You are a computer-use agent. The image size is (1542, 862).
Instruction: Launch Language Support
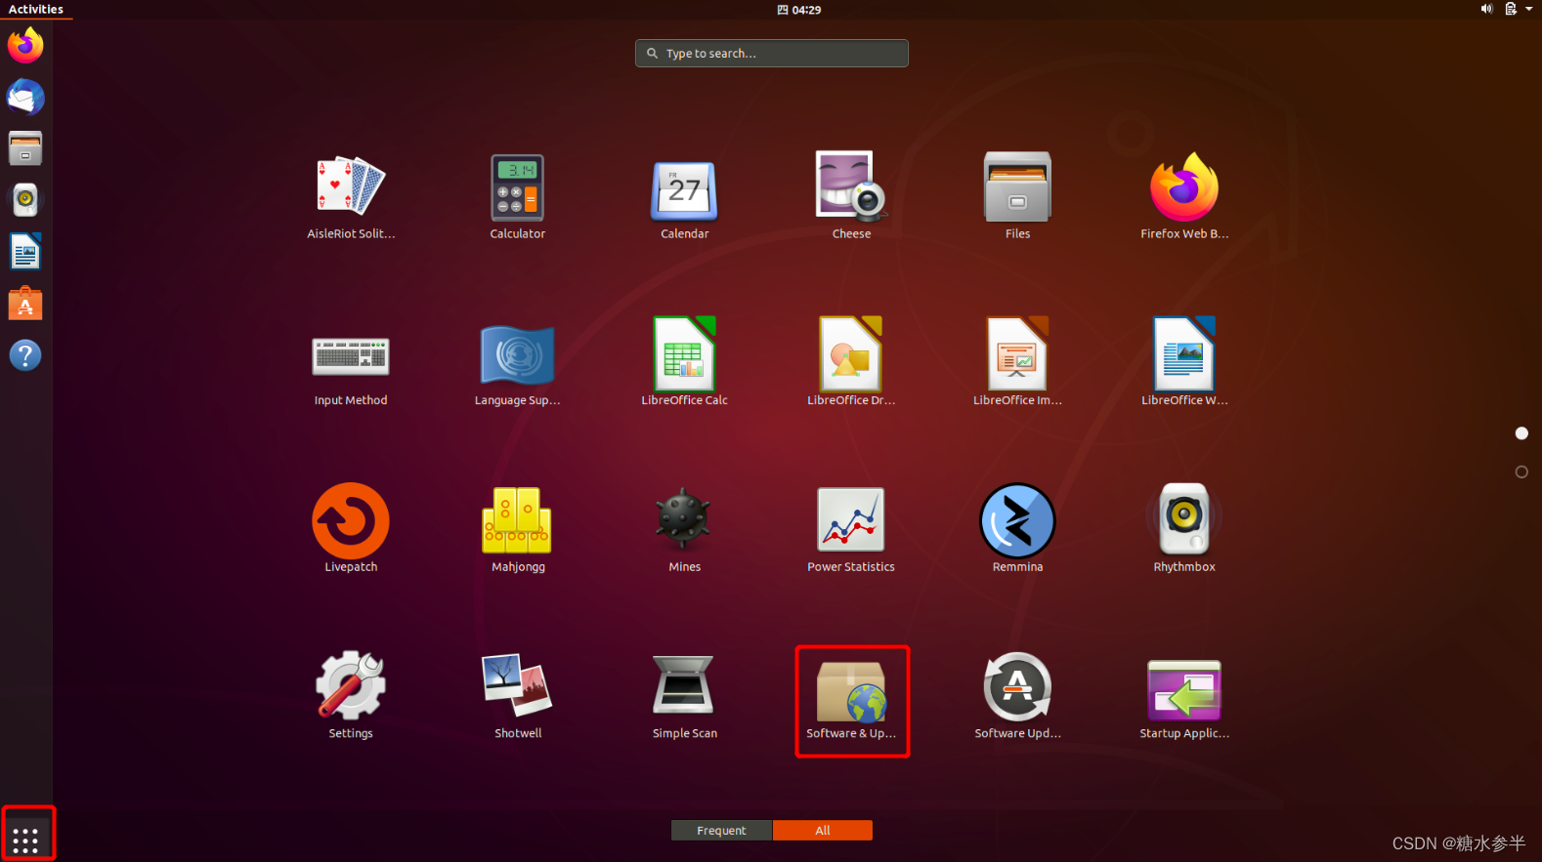(518, 363)
